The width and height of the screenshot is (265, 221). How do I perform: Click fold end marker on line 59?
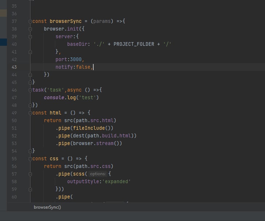30,189
